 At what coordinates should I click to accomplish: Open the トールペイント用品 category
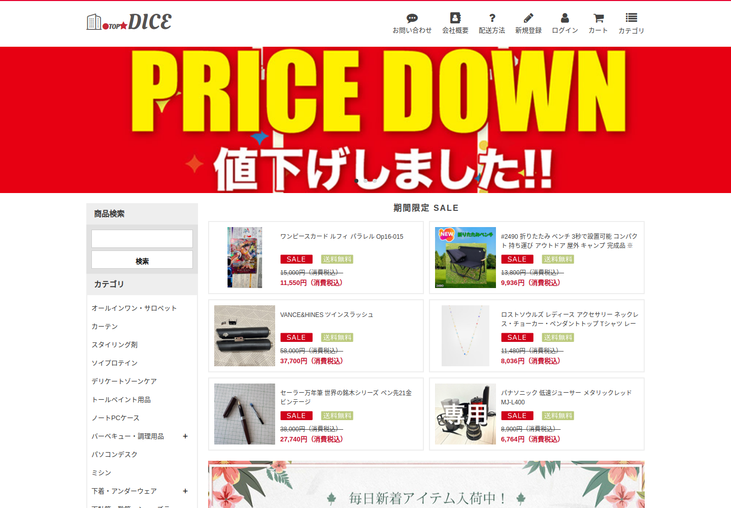[x=121, y=400]
